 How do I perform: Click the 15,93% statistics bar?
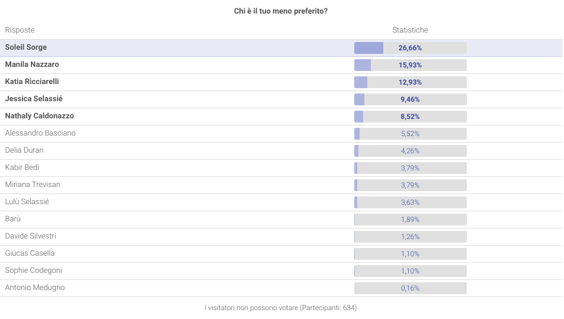tap(410, 65)
